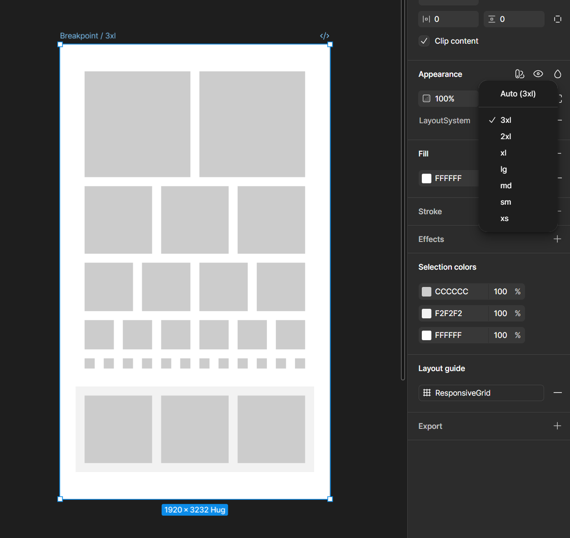Select the 2xl breakpoint mode
570x538 pixels.
(505, 136)
